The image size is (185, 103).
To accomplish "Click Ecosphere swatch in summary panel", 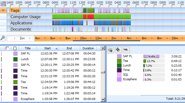I will coord(119,79).
